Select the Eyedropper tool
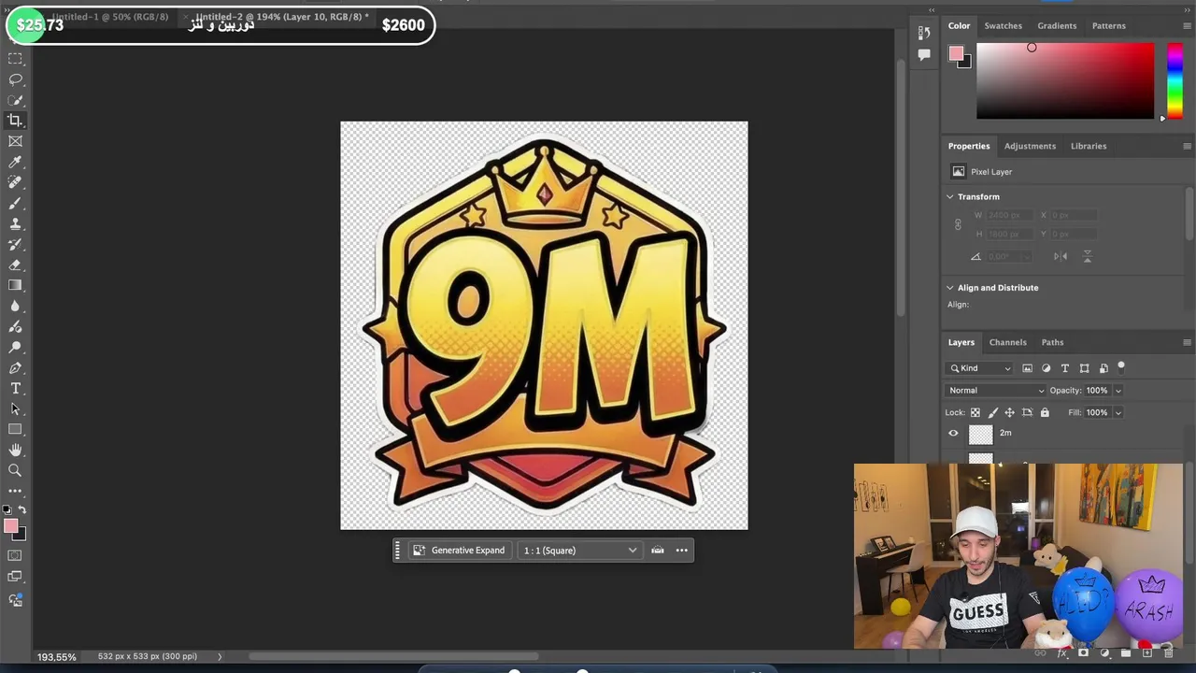This screenshot has height=673, width=1196. (15, 162)
